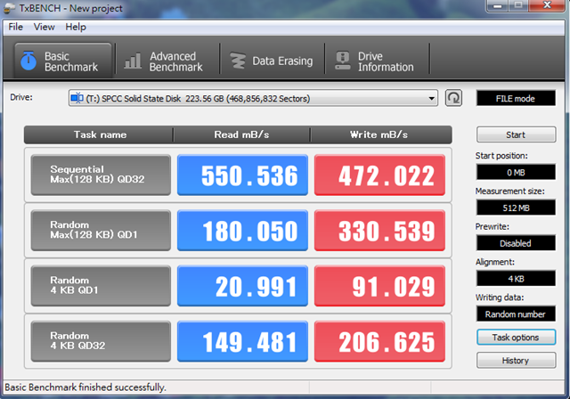This screenshot has height=399, width=570.
Task: Click the Start button
Action: coord(516,134)
